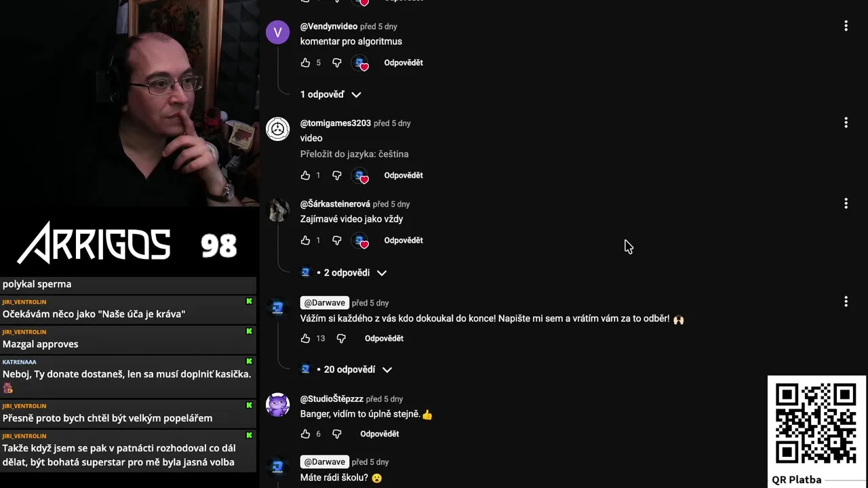
Task: Open the @Vendynvideo username link
Action: tap(329, 26)
